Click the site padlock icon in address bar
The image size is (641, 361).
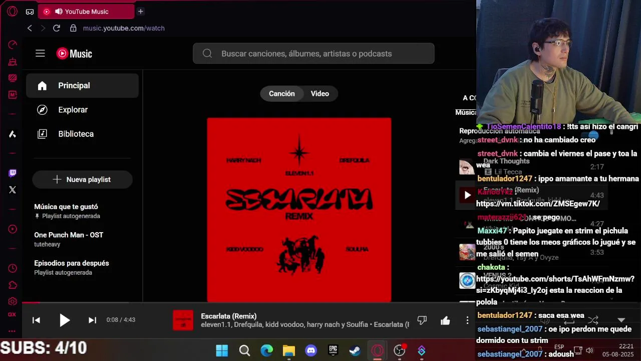[73, 28]
